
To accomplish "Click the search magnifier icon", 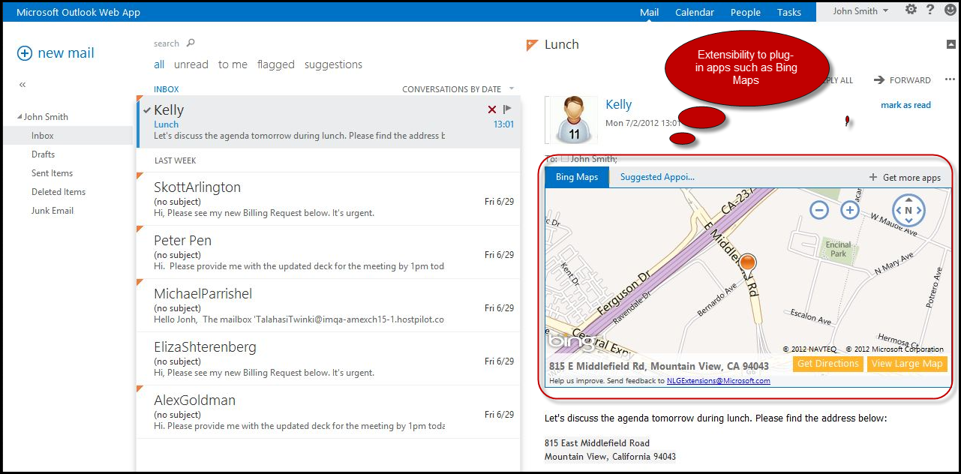I will pyautogui.click(x=191, y=43).
